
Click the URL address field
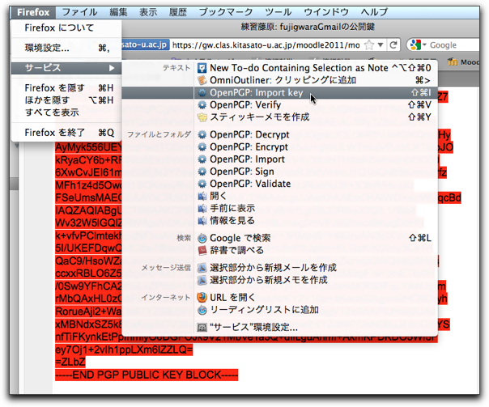point(266,45)
